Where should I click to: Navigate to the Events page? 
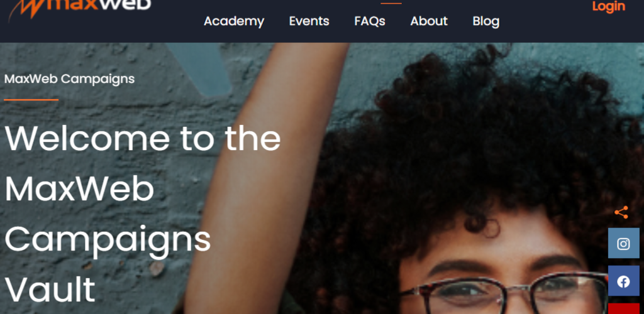309,21
